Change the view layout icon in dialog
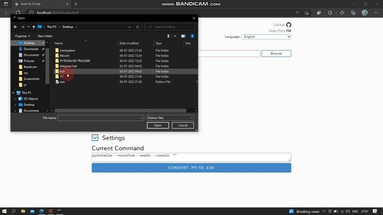This screenshot has width=383, height=215. click(169, 36)
